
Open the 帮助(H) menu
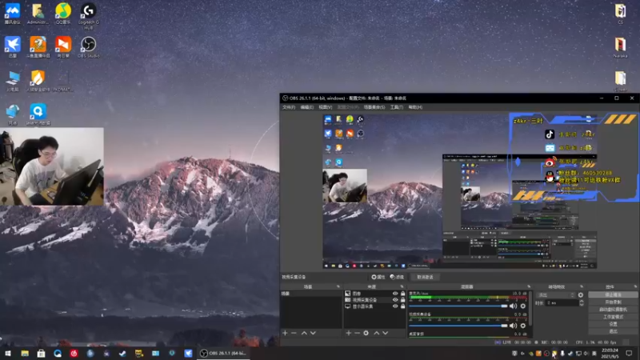click(415, 107)
